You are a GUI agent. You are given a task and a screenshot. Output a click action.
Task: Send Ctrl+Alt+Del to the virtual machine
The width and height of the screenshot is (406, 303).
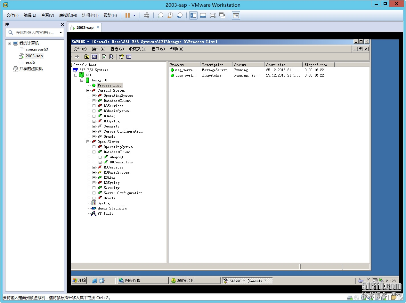click(147, 15)
